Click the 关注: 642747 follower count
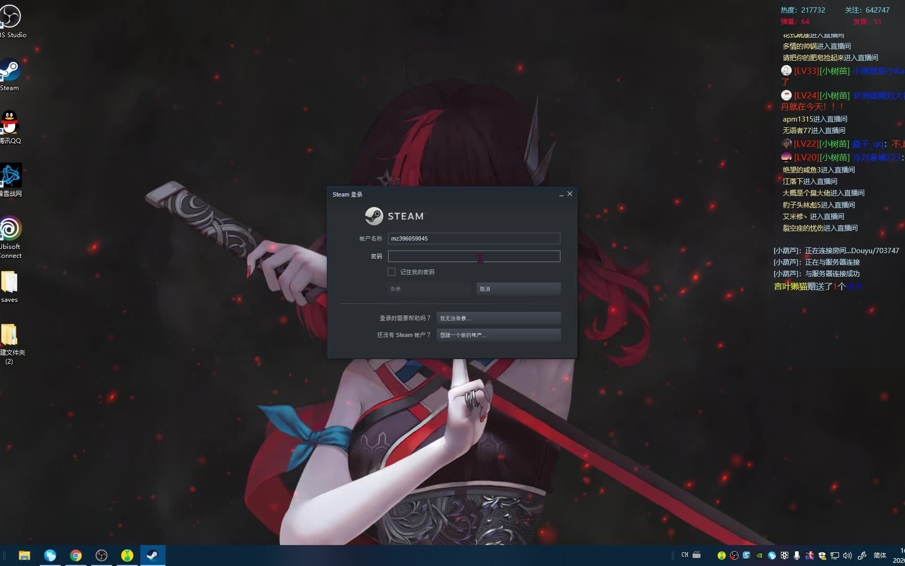The height and width of the screenshot is (566, 905). coord(867,10)
